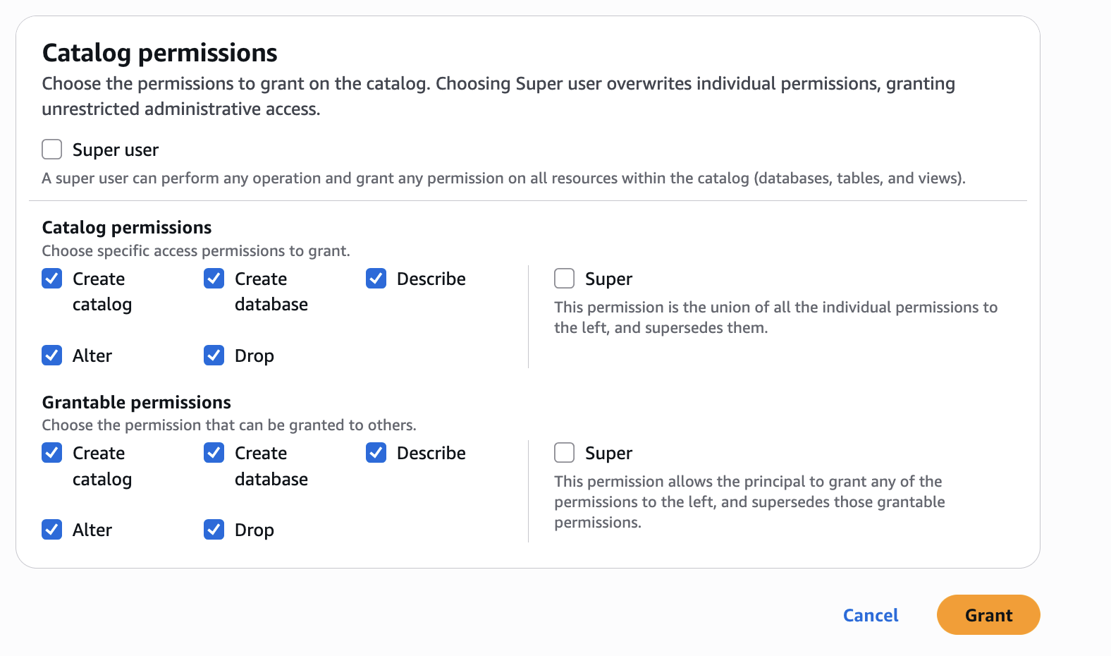Image resolution: width=1111 pixels, height=656 pixels.
Task: Click the Super user label text
Action: (x=116, y=150)
